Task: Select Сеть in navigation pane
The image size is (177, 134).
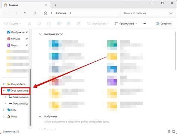Action: click(12, 110)
